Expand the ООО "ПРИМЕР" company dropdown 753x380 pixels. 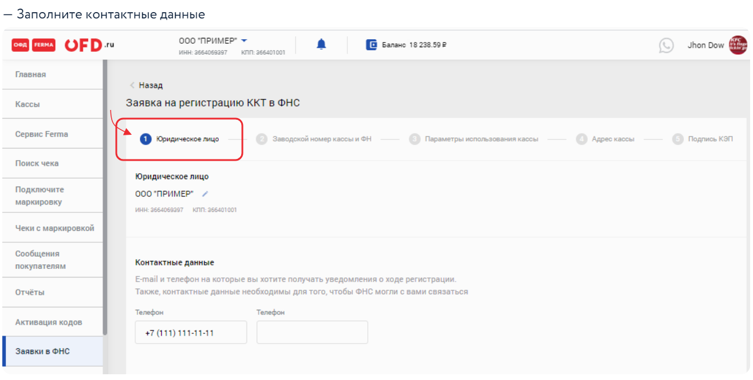(244, 40)
